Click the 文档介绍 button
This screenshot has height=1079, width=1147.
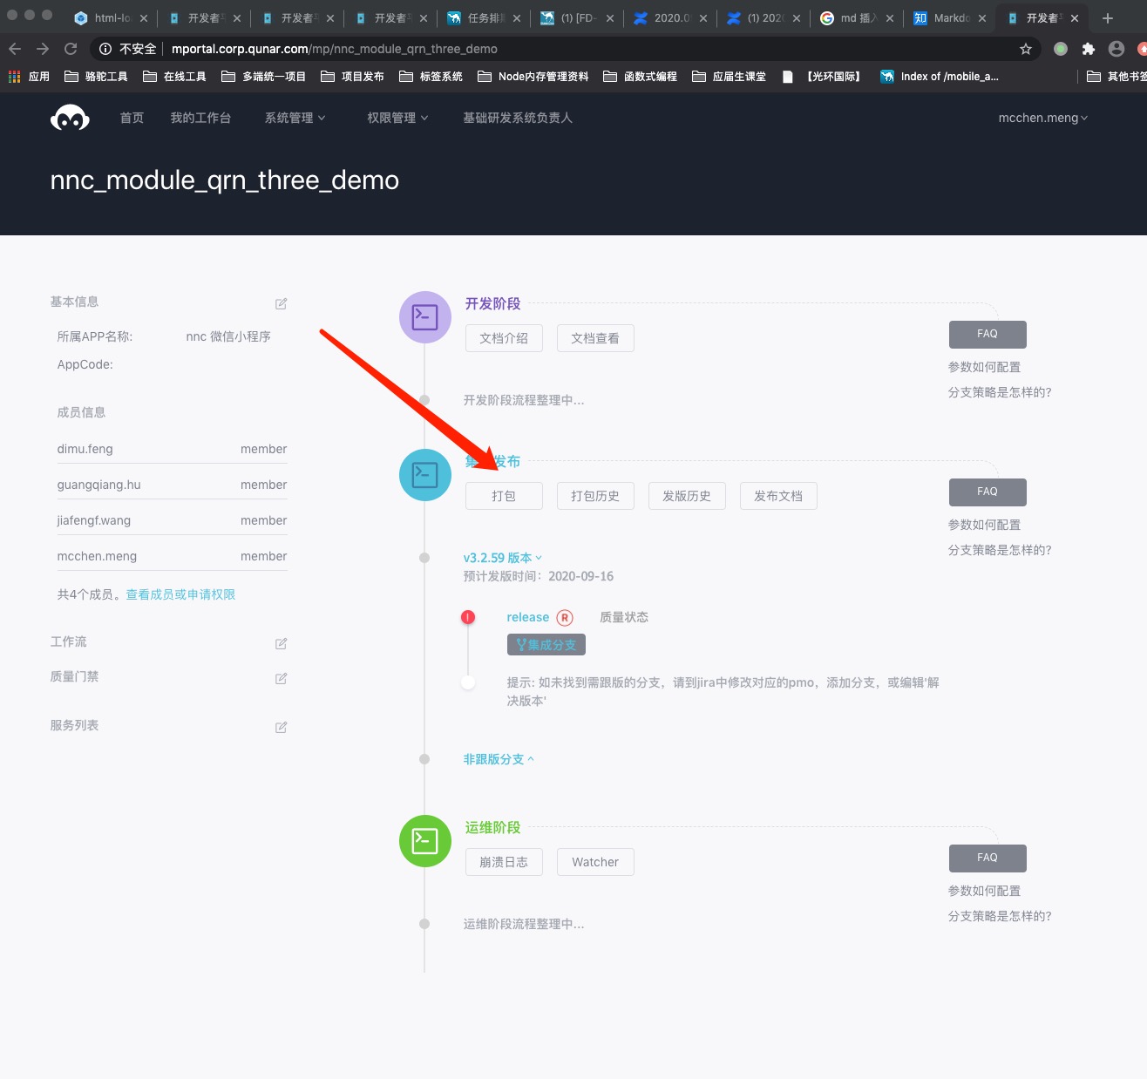coord(504,338)
